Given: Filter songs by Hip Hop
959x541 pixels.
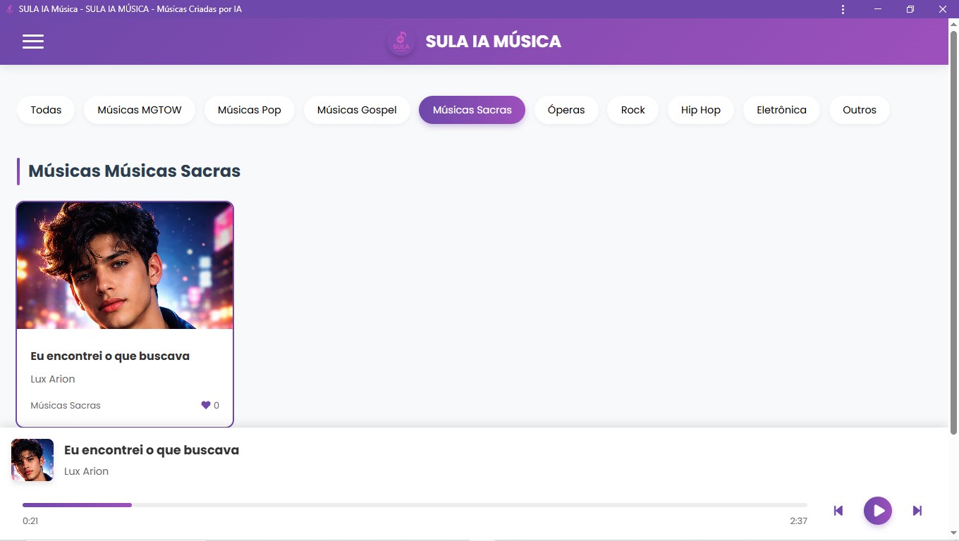Looking at the screenshot, I should [701, 110].
